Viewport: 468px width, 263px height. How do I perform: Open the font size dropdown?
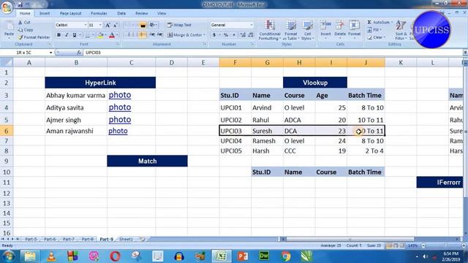point(100,25)
